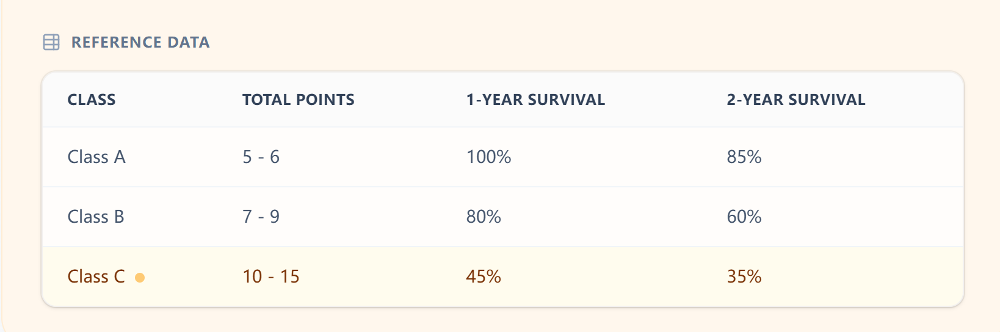Click the REFERENCE DATA heading
Screen dimensions: 1000x332
tap(140, 42)
